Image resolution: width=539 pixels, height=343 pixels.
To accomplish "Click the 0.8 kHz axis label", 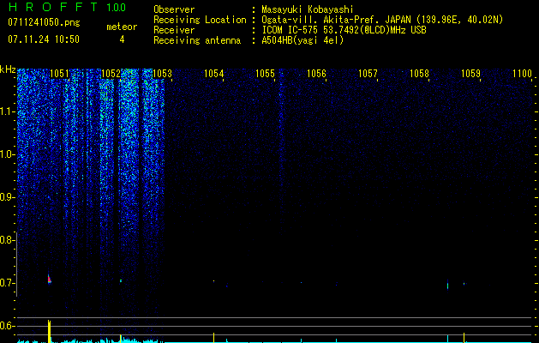I will point(6,240).
